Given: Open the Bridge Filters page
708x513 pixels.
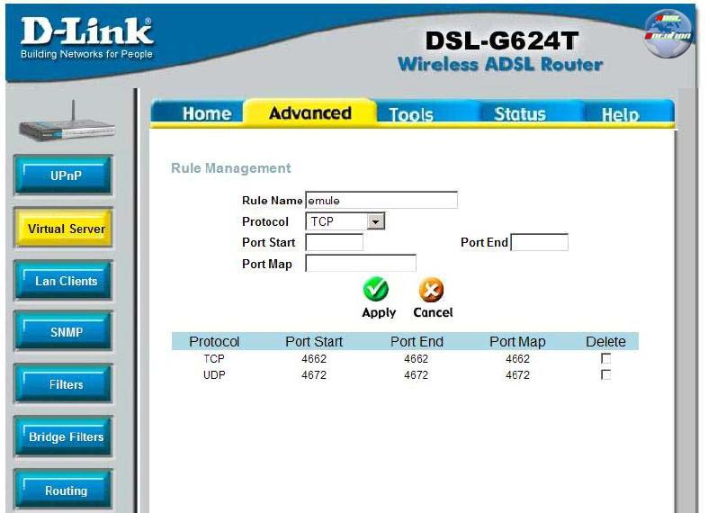Looking at the screenshot, I should click(x=64, y=436).
